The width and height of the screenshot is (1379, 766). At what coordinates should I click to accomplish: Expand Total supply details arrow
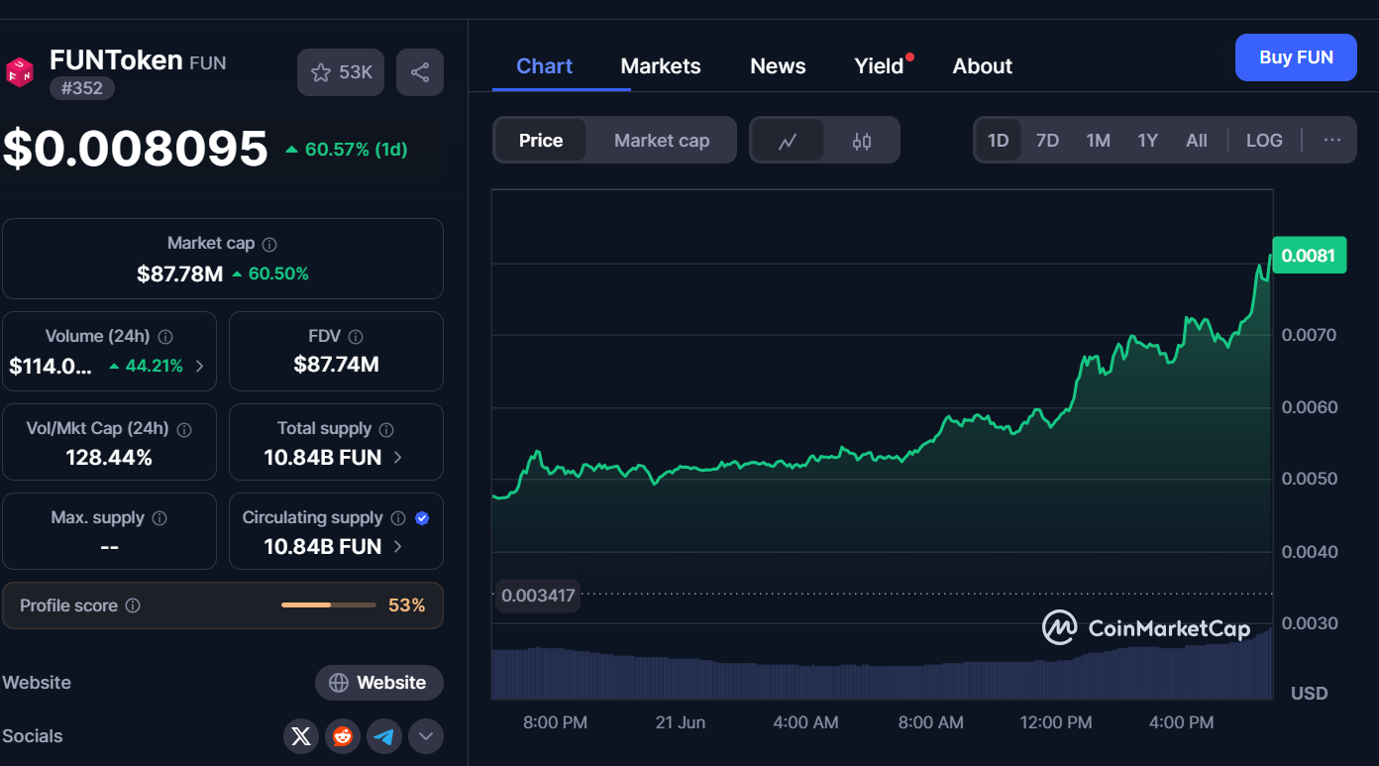(x=398, y=458)
